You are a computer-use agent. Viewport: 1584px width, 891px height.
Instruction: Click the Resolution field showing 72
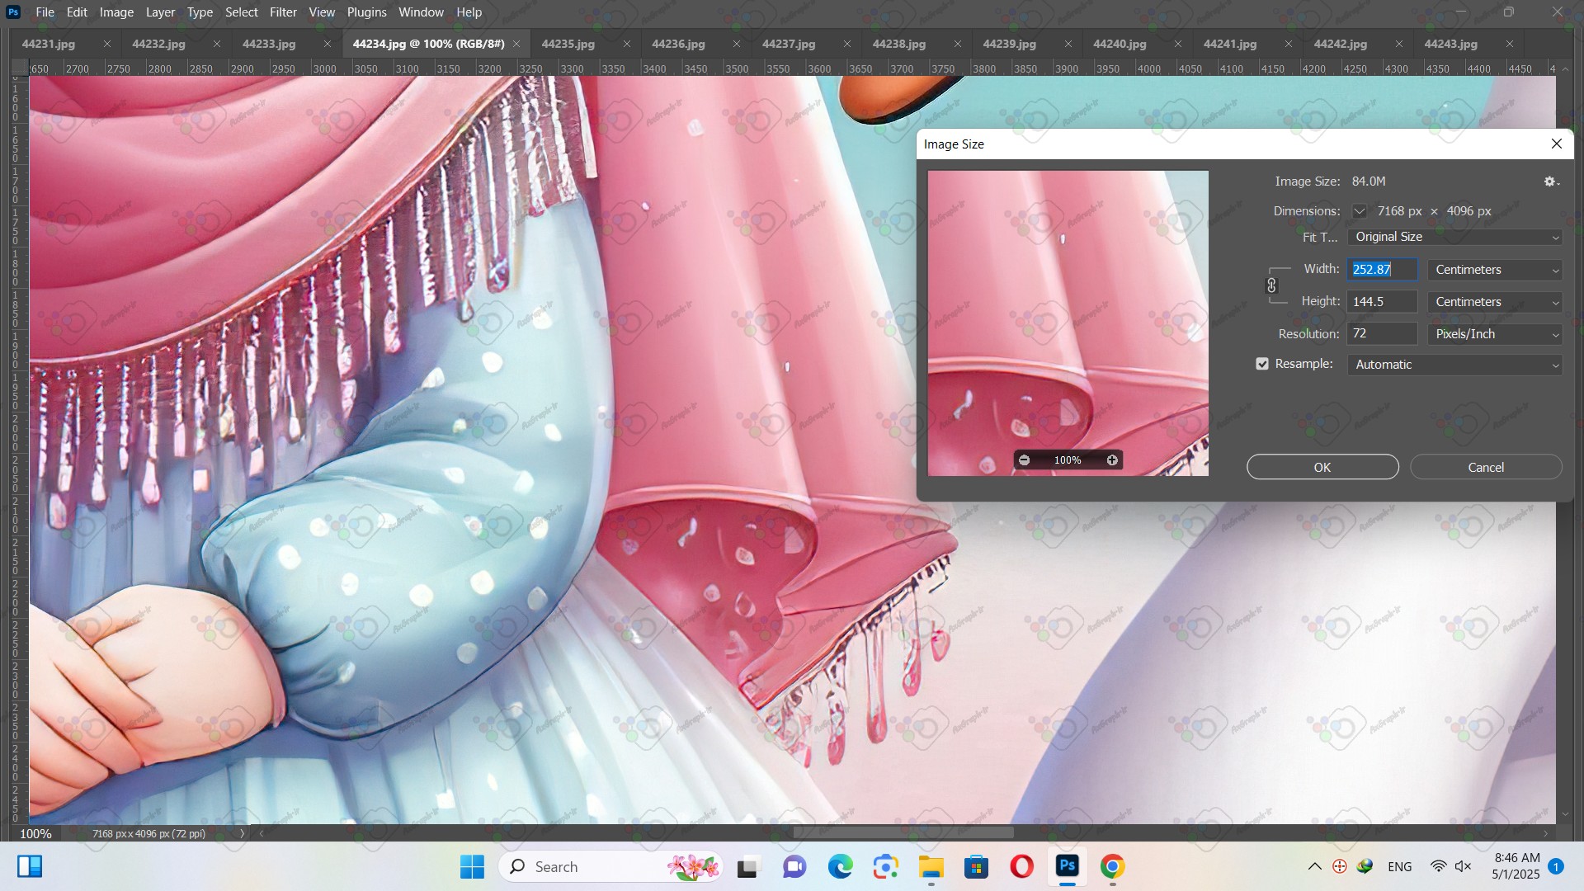[1383, 334]
